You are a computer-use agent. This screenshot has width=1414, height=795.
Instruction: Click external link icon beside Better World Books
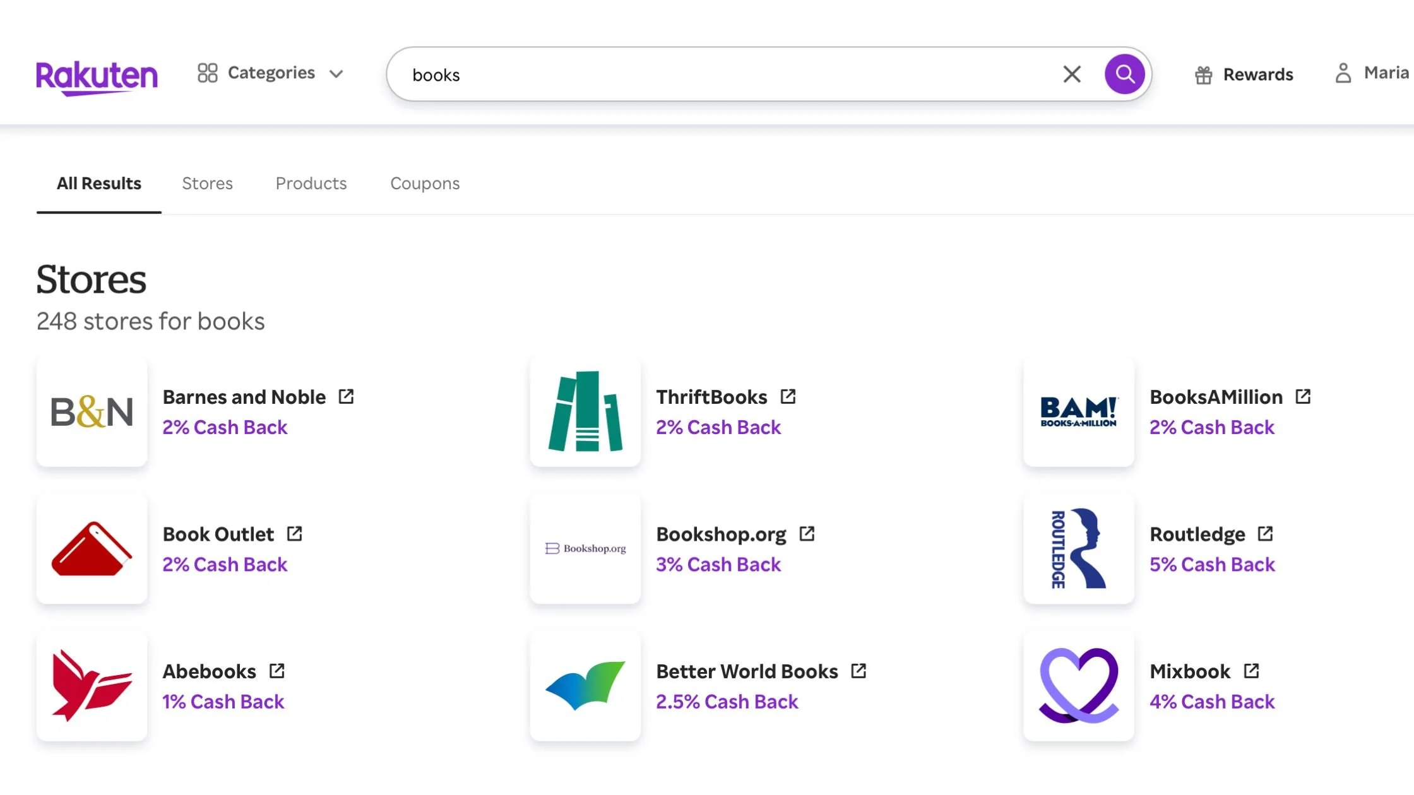click(x=858, y=671)
